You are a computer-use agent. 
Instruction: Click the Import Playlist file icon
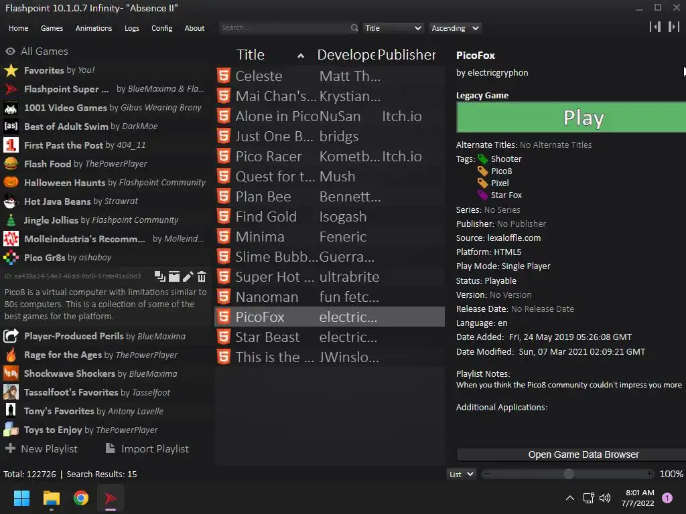click(111, 448)
